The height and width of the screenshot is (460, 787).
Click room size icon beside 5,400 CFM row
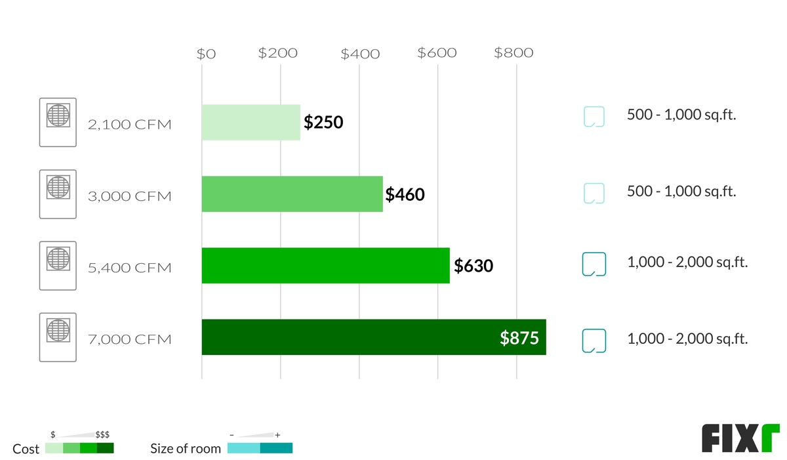coord(594,264)
